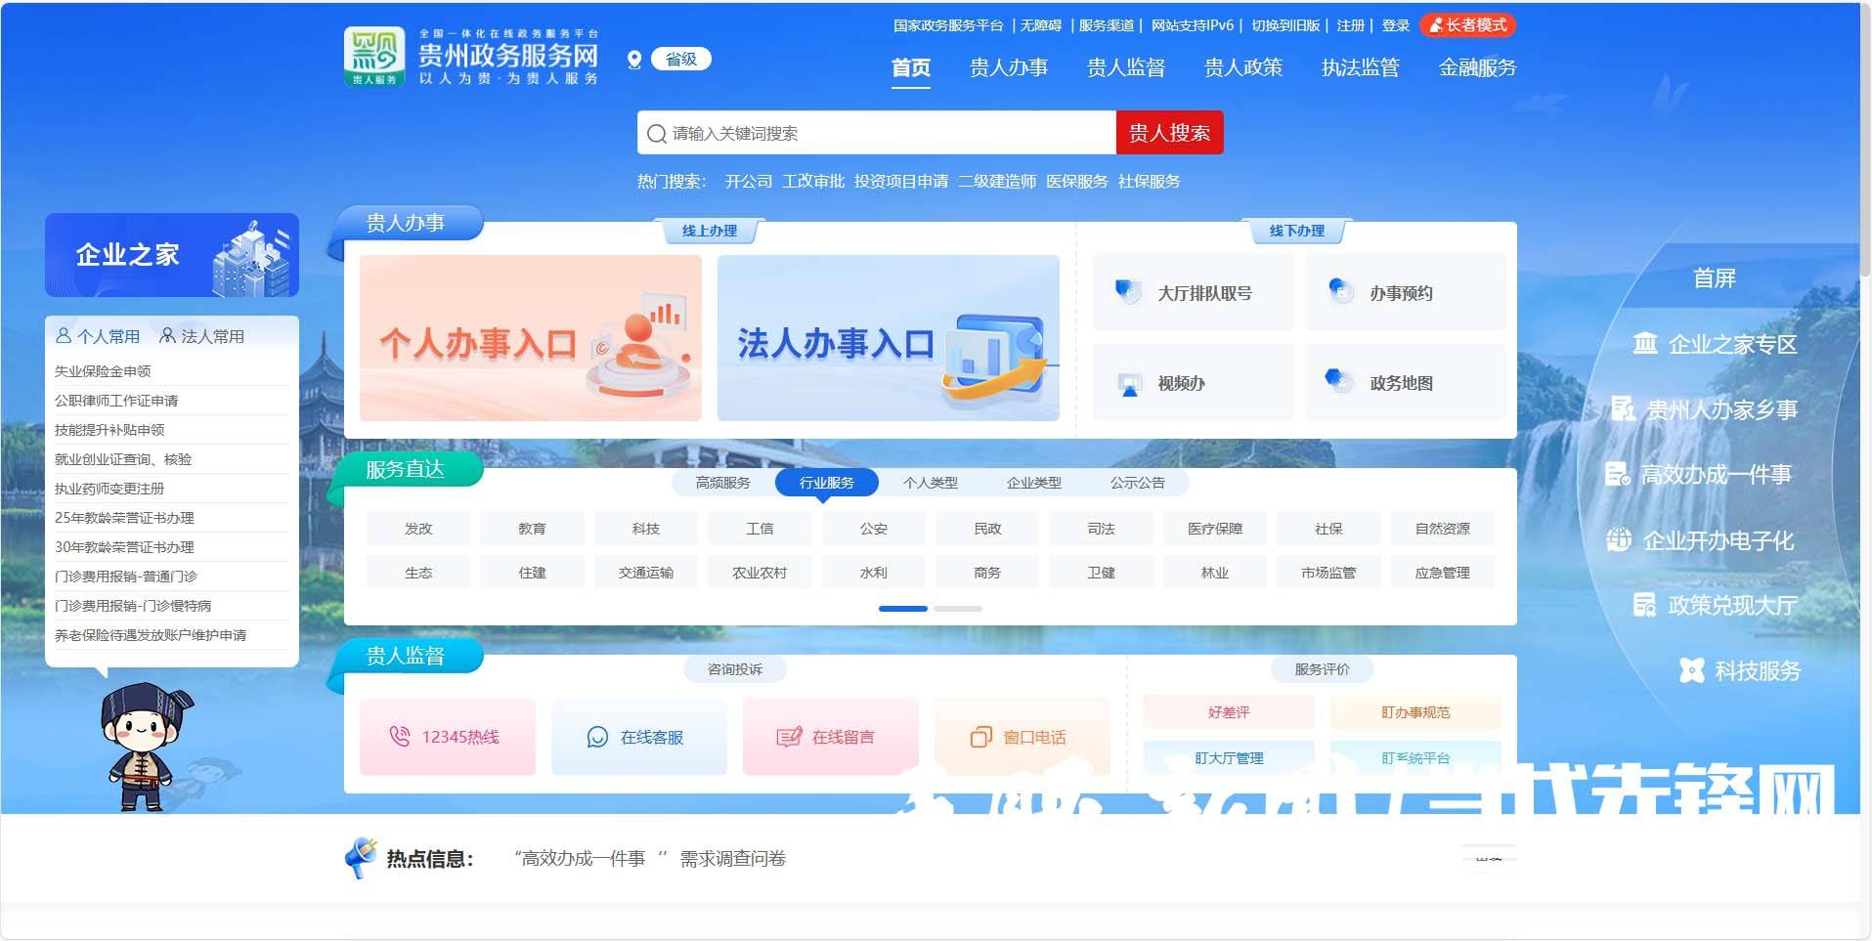Select the 医疗保障 industry service
The width and height of the screenshot is (1872, 941).
pyautogui.click(x=1215, y=529)
